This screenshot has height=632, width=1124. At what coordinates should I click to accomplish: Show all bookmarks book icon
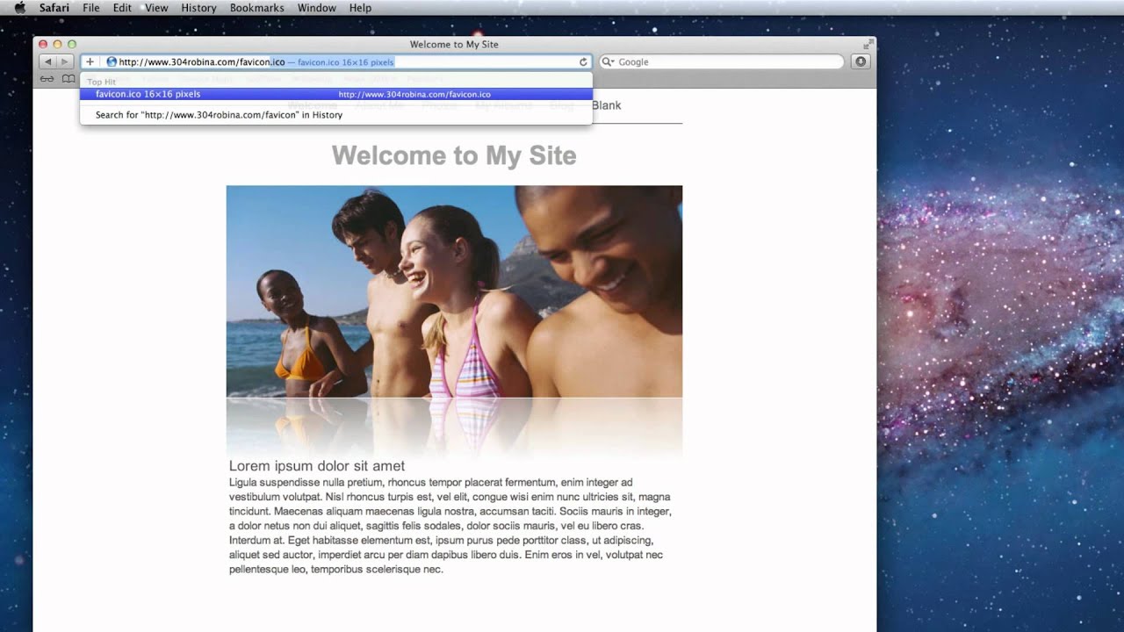coord(68,79)
